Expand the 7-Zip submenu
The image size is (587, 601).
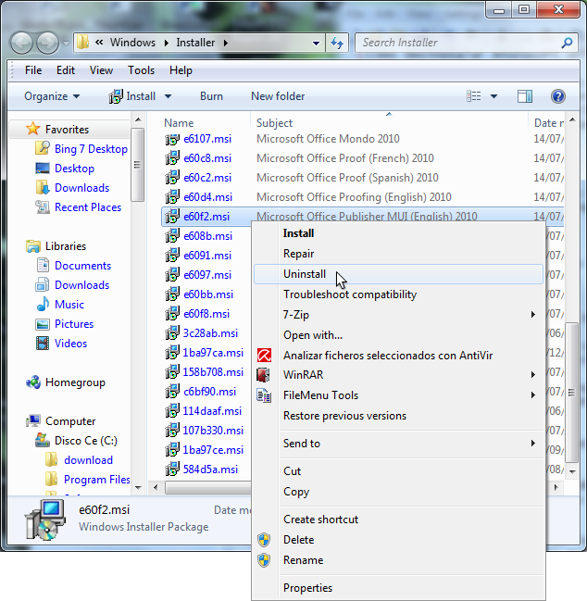(x=533, y=315)
